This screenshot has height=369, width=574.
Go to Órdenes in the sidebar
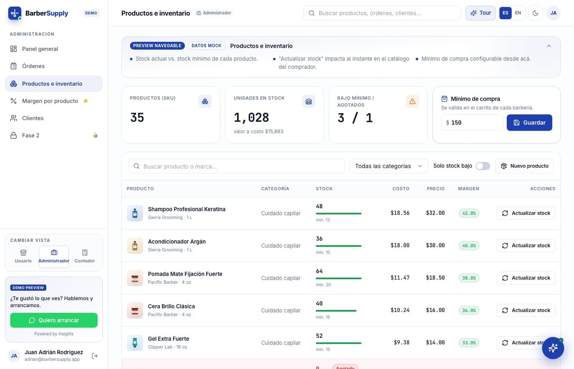[54, 66]
